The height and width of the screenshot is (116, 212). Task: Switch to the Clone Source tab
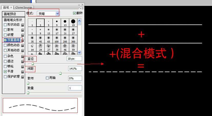tap(24, 7)
